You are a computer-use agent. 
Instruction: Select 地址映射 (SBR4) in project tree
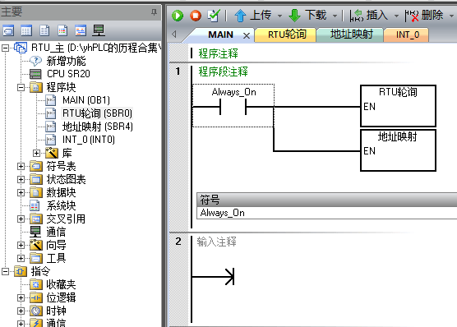pos(97,127)
